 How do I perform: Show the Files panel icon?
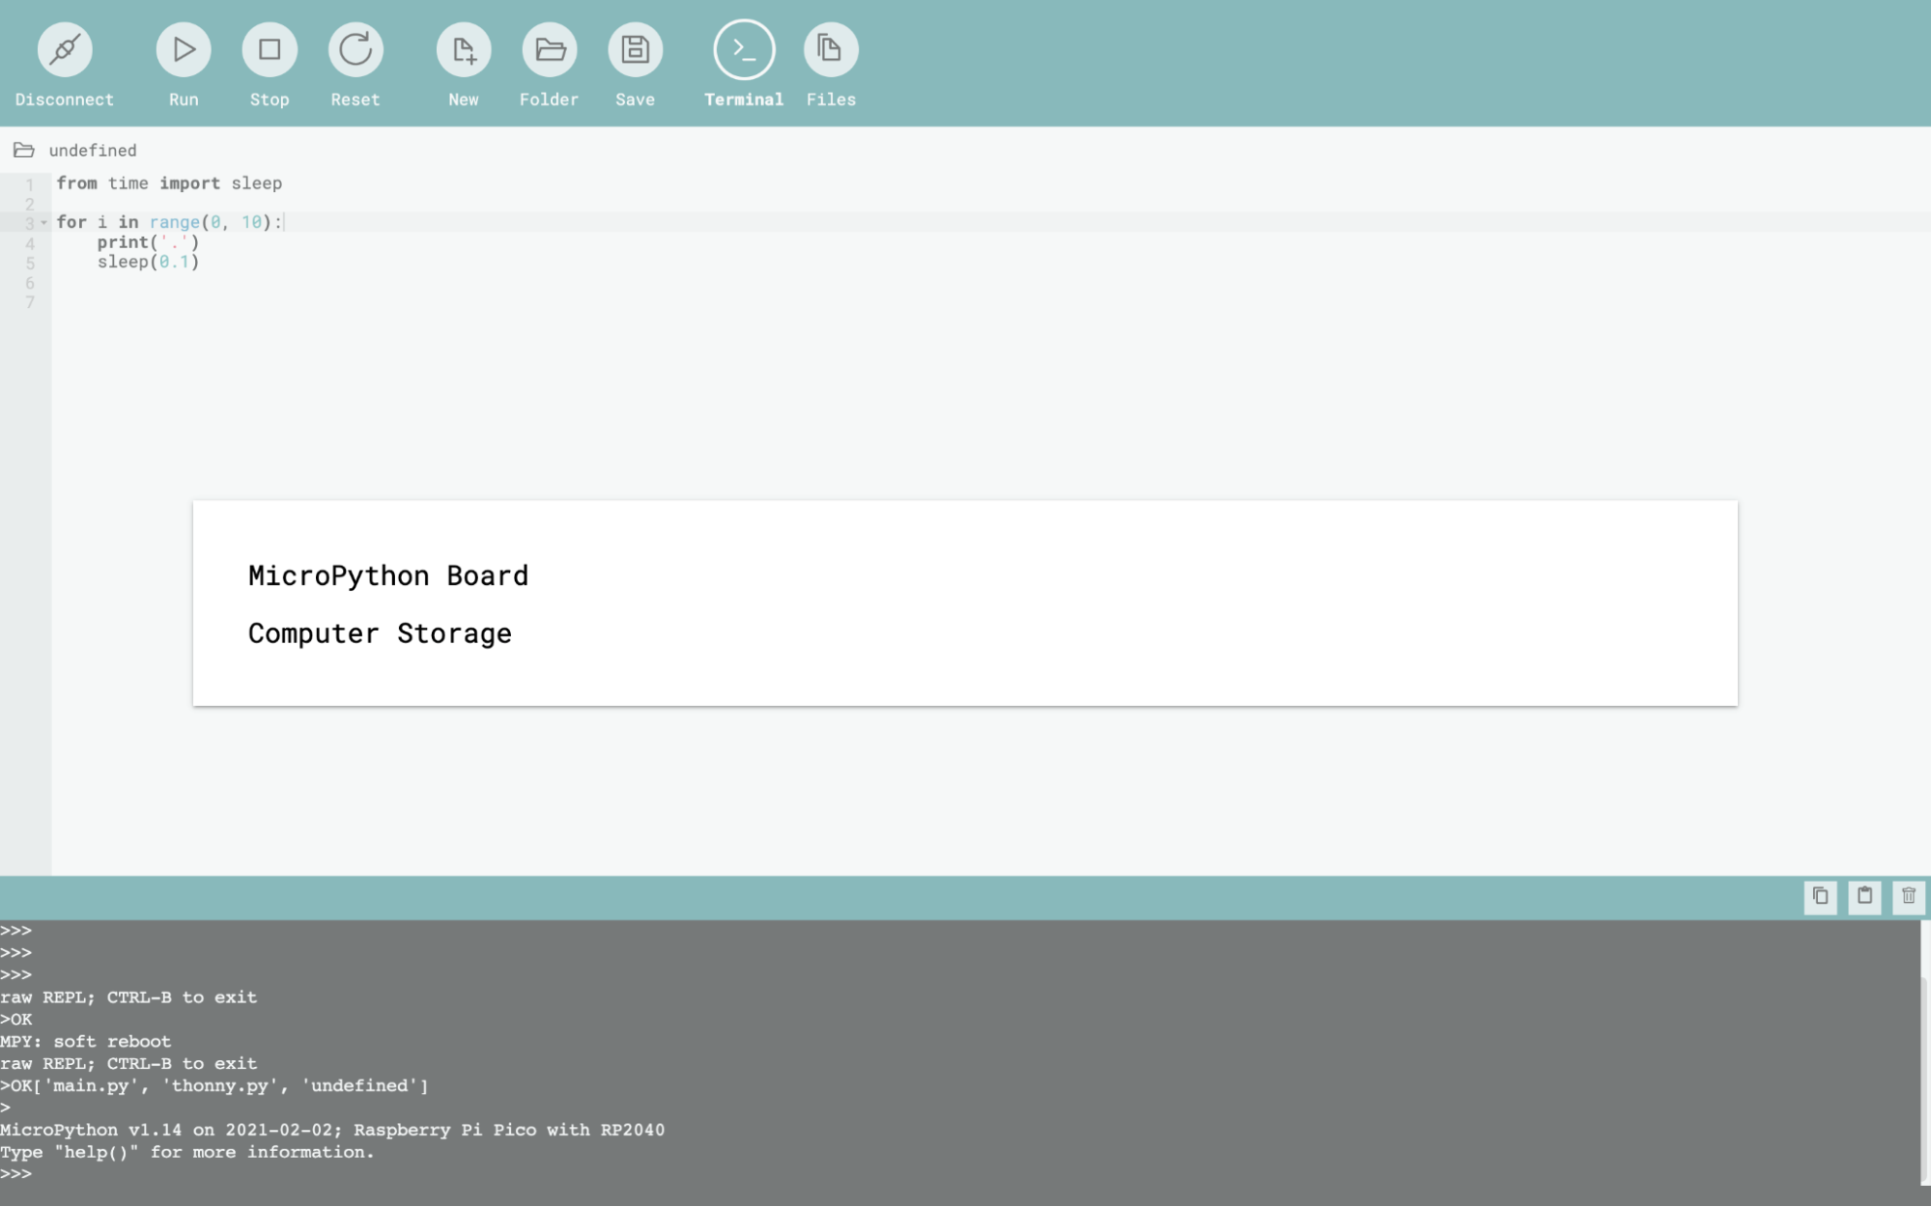coord(831,49)
